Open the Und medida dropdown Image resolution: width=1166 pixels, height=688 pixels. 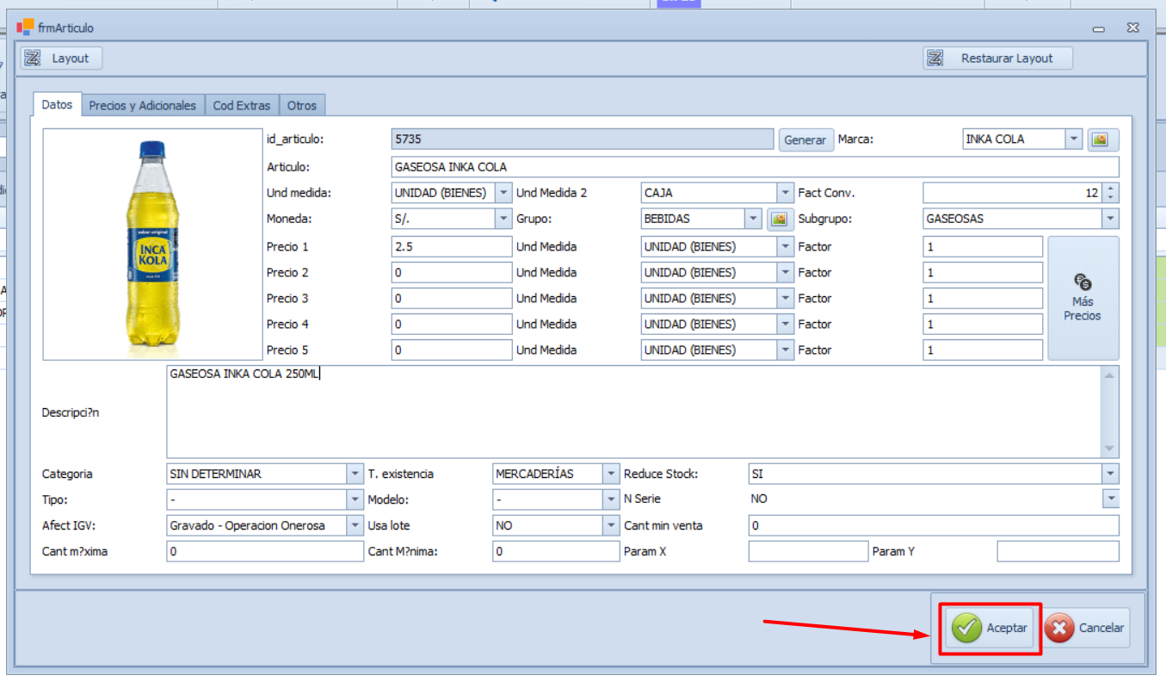pyautogui.click(x=504, y=193)
